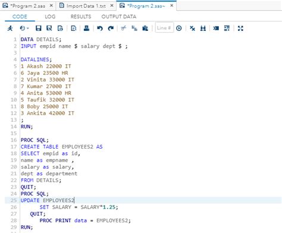Open the RESULTS tab

(x=81, y=17)
